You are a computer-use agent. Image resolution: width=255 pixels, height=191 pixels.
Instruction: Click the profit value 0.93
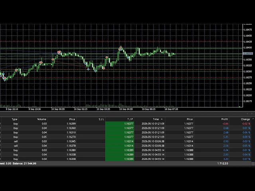(226, 141)
